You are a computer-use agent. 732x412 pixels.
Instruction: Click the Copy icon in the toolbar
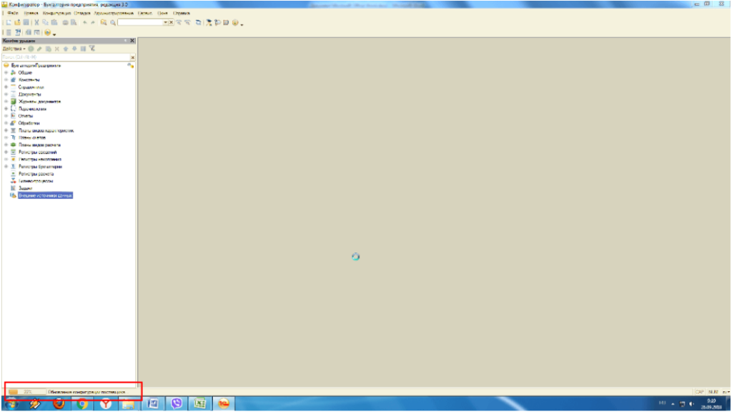(x=45, y=22)
